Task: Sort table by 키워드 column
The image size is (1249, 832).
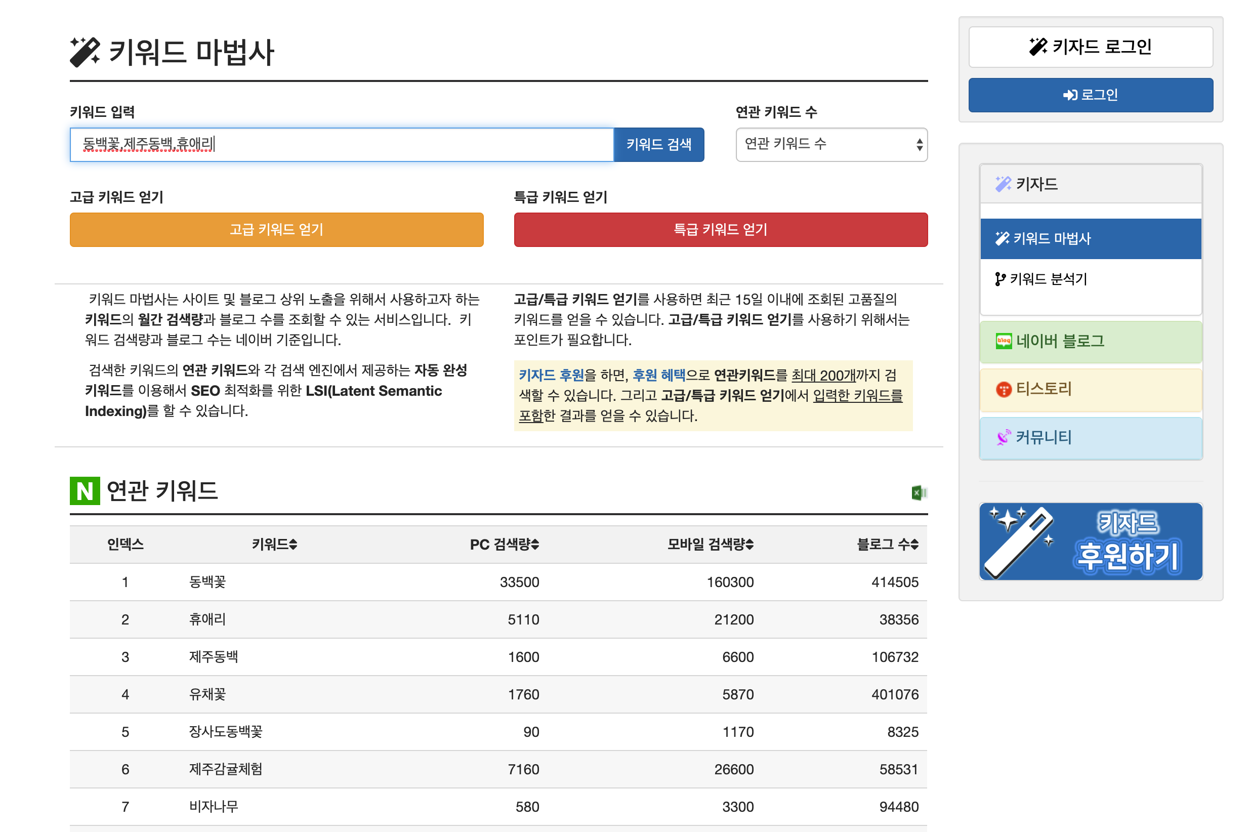Action: 274,545
